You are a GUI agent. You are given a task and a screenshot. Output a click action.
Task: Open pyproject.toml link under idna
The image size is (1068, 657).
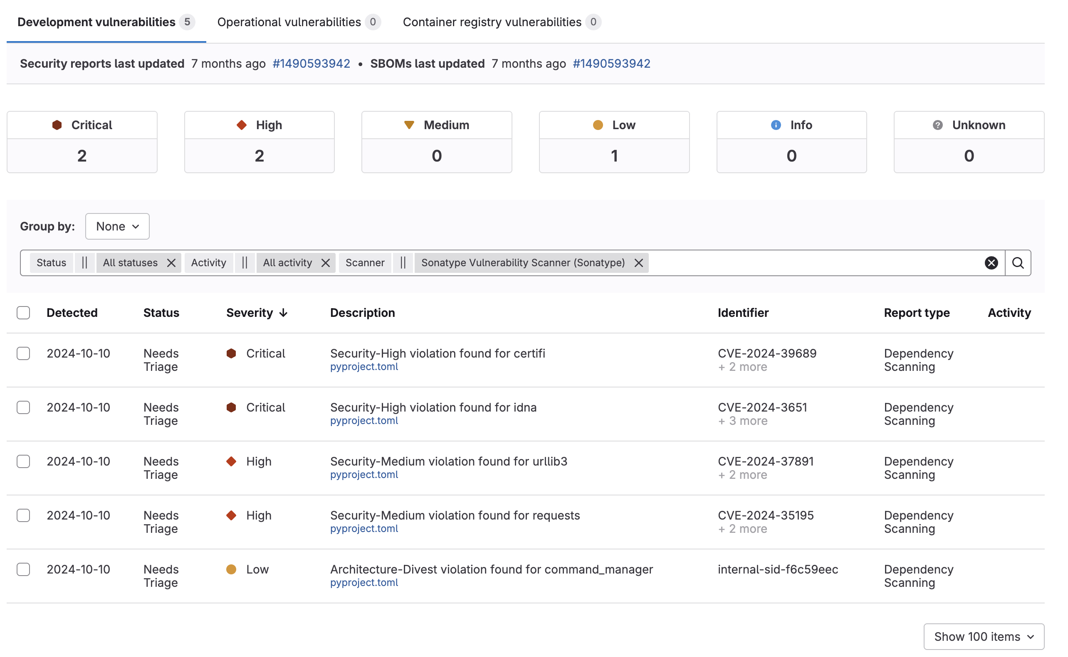click(364, 421)
